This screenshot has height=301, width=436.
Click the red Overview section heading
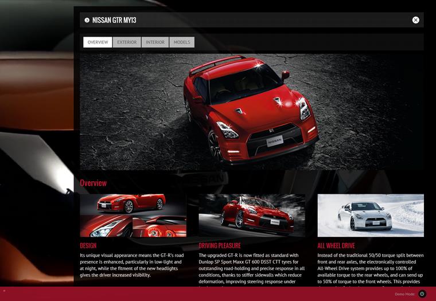point(94,183)
